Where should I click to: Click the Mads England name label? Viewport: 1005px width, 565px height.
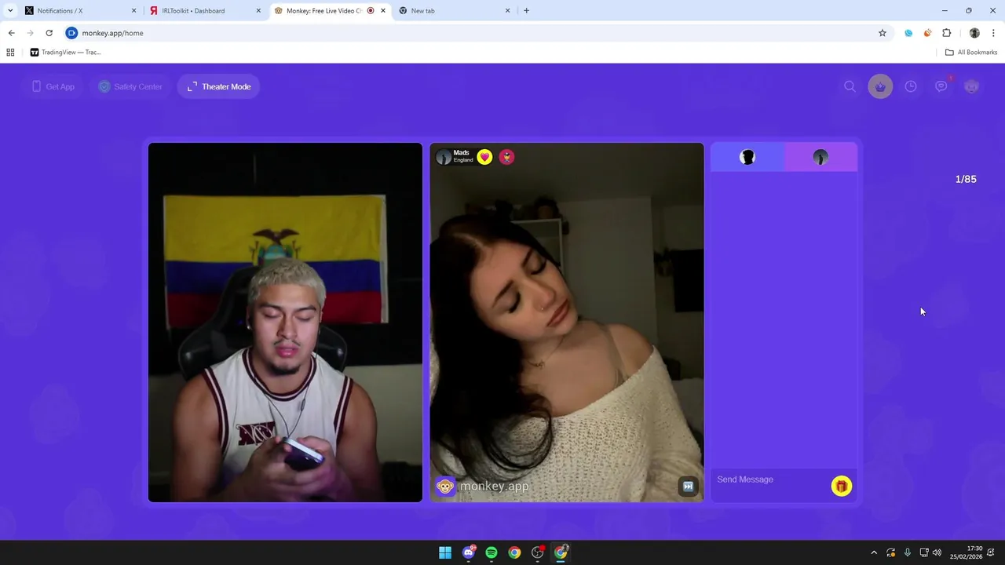pos(462,156)
